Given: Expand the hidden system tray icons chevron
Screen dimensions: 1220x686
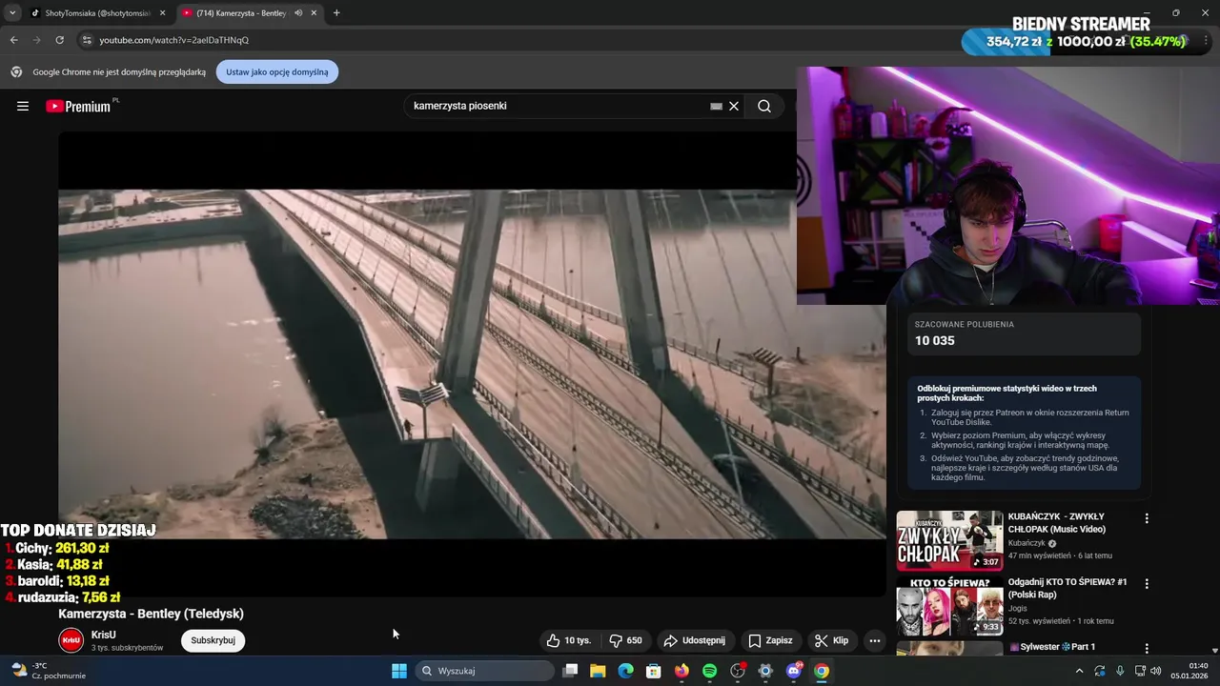Looking at the screenshot, I should (x=1079, y=671).
